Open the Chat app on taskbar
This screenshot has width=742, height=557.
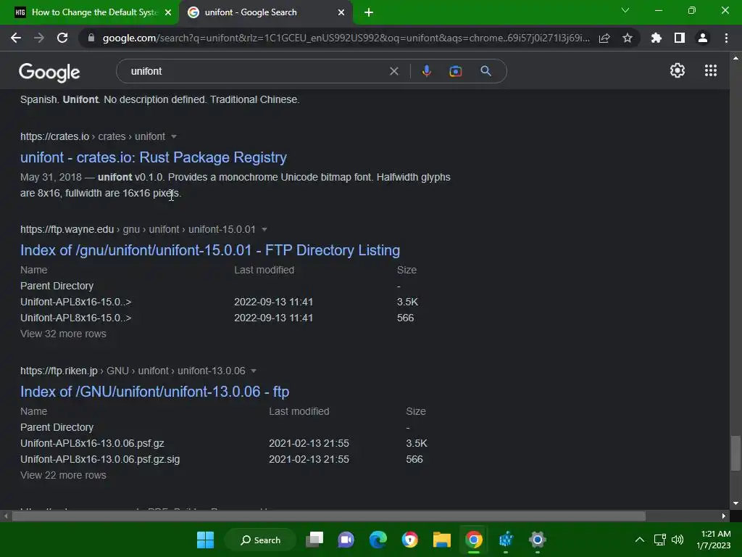[x=346, y=540]
